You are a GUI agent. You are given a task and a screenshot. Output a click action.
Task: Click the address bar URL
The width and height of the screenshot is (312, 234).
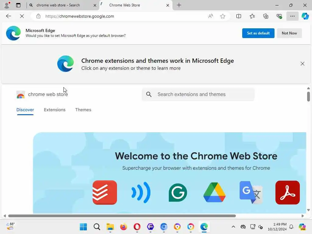pyautogui.click(x=80, y=16)
